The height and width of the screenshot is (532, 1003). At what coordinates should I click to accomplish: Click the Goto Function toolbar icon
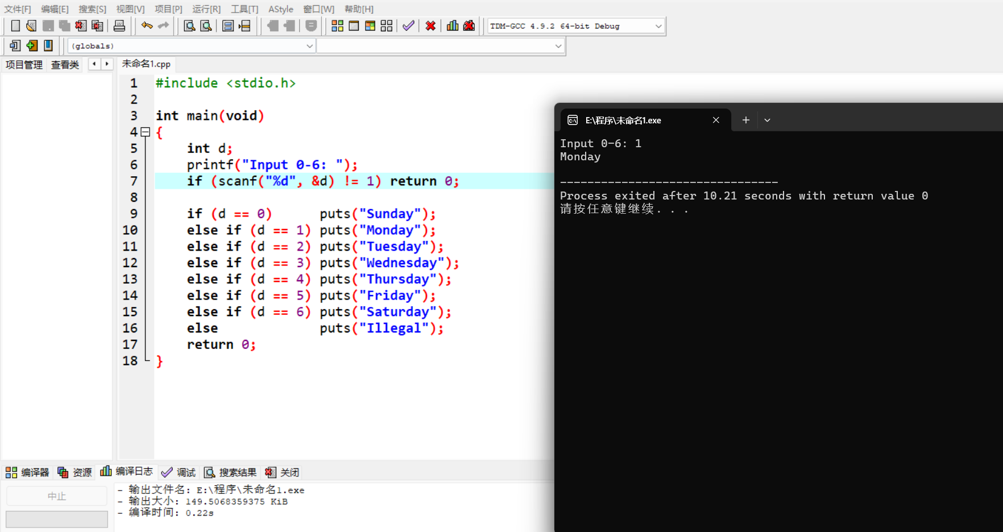(x=228, y=26)
